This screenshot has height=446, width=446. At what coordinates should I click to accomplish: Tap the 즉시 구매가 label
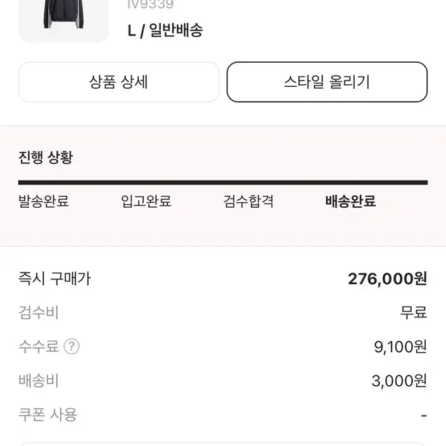[x=54, y=279]
